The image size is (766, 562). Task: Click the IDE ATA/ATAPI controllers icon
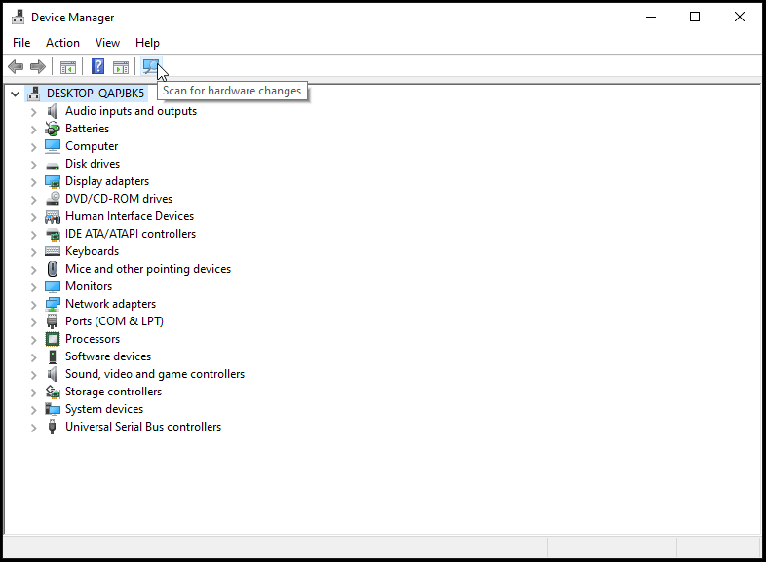53,234
